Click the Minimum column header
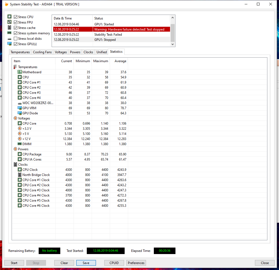The image size is (279, 270). 83,61
